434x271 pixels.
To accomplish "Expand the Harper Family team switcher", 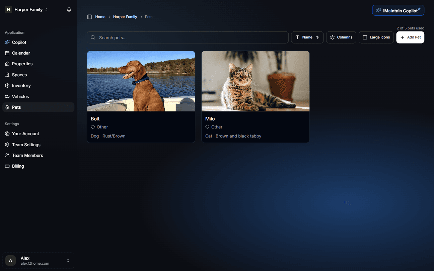I will 27,10.
